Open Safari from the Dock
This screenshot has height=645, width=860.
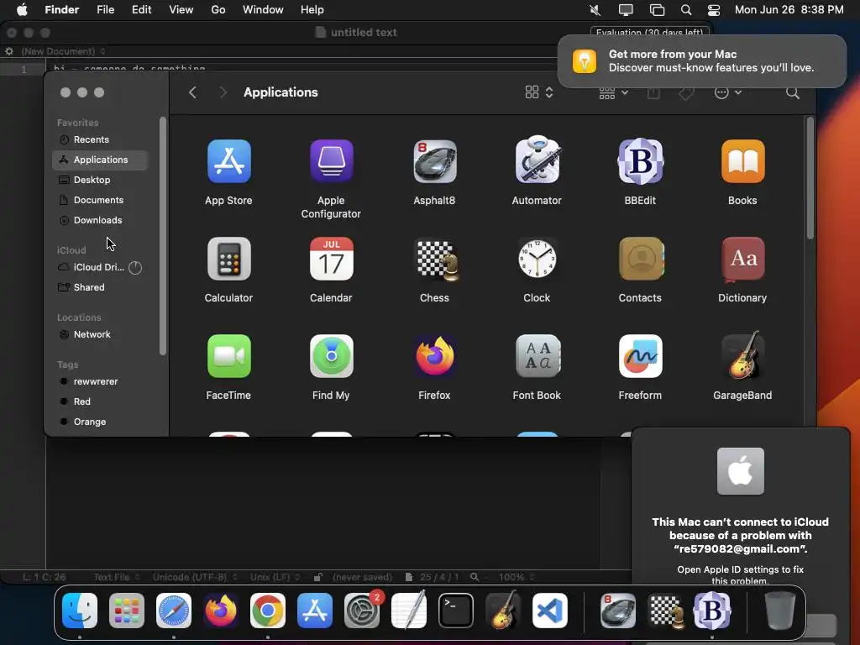(x=174, y=611)
